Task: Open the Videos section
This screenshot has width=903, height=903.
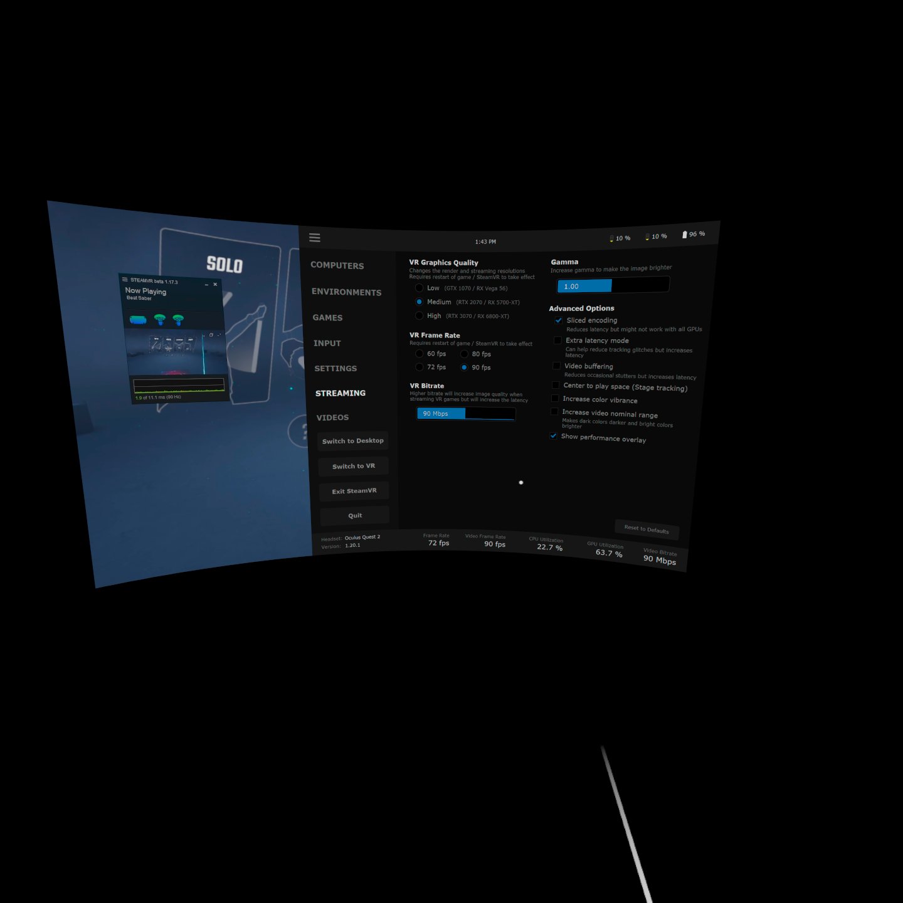Action: pos(332,418)
